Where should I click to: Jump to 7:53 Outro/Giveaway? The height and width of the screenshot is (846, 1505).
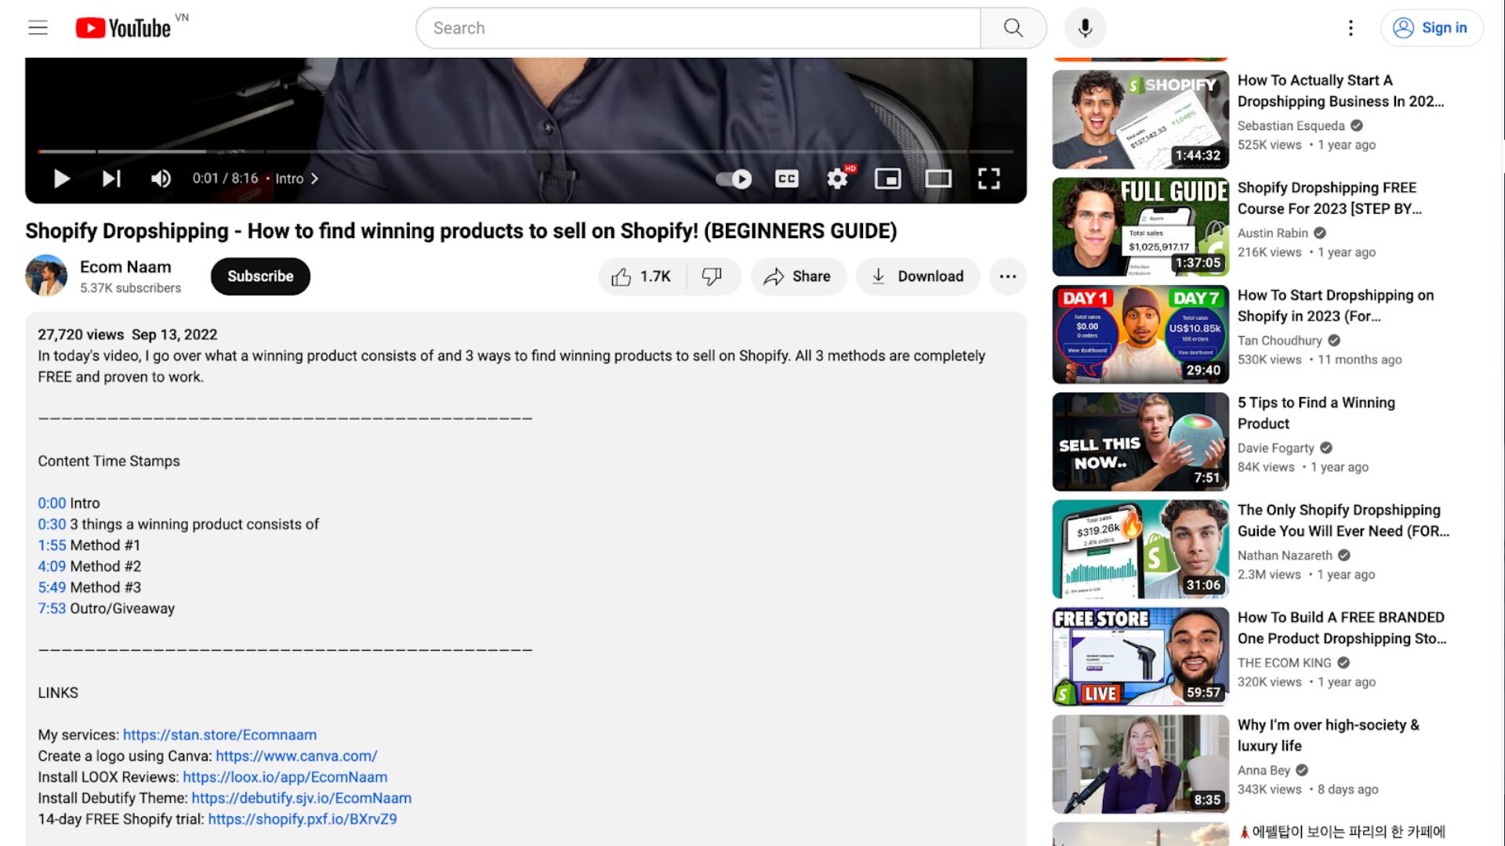[x=52, y=609]
